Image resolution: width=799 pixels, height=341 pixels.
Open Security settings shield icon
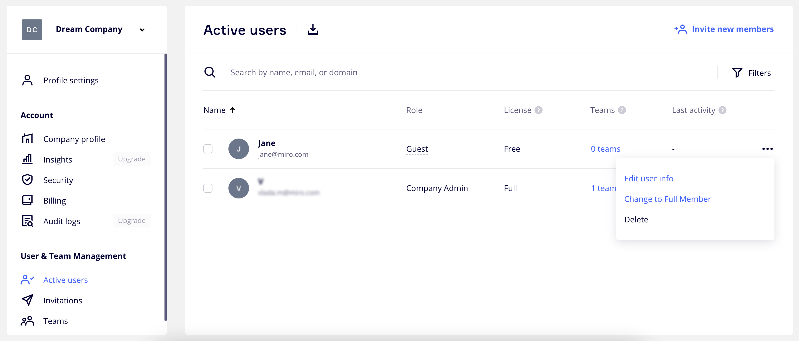[27, 180]
